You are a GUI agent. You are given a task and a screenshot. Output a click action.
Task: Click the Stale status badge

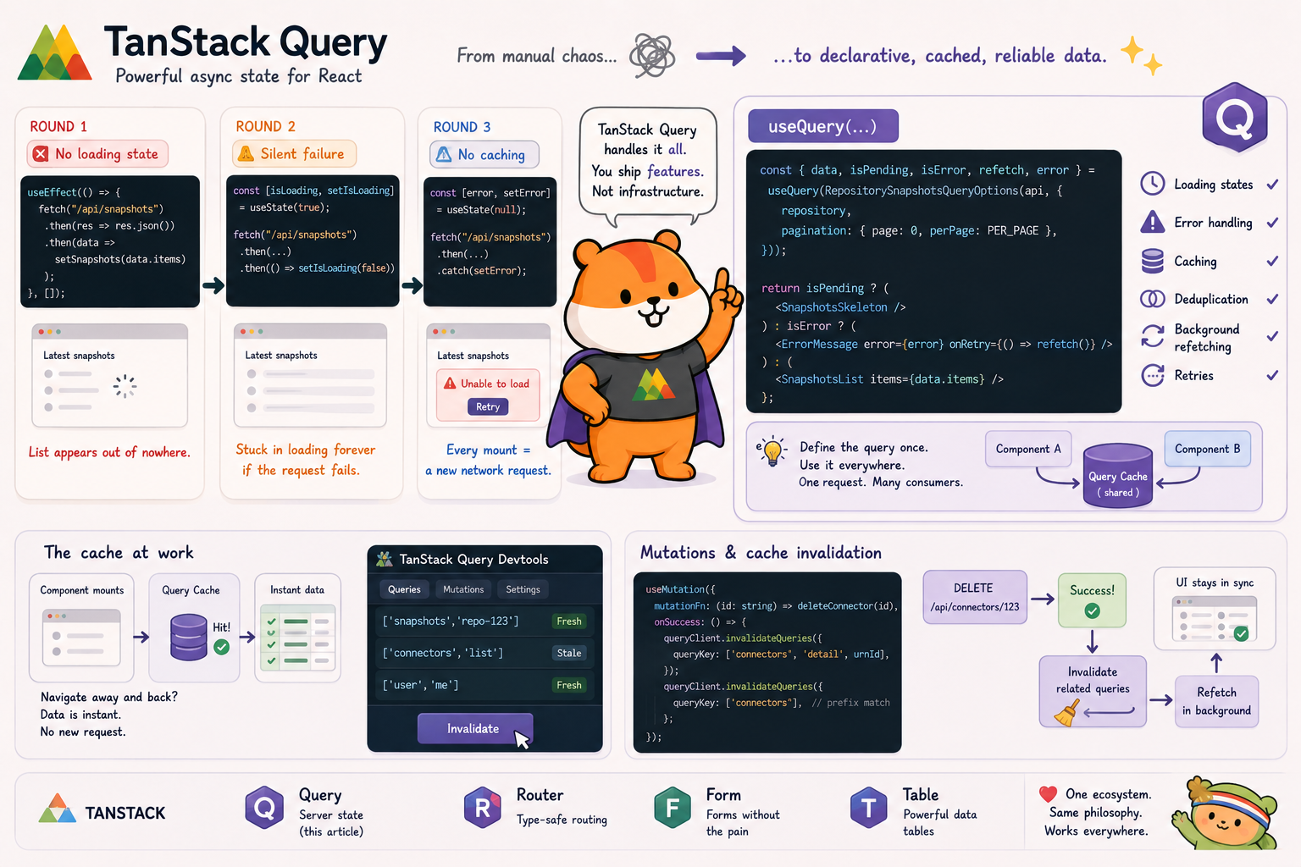569,653
